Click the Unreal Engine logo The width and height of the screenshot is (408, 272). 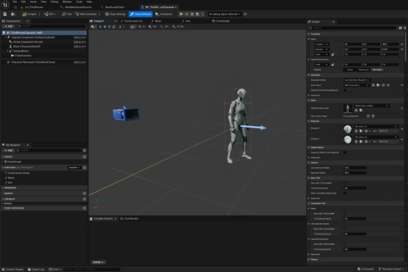coord(5,4)
